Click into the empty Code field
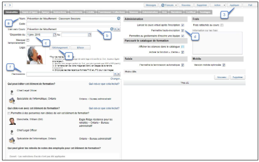The width and height of the screenshot is (259, 162). 74,24
